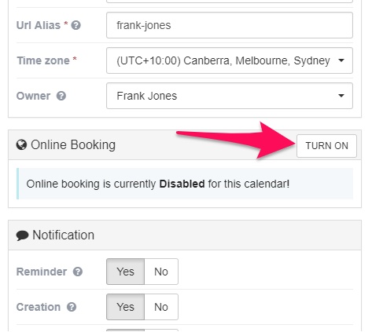Click the globe icon in Online Booking header
The image size is (372, 332).
click(x=21, y=144)
